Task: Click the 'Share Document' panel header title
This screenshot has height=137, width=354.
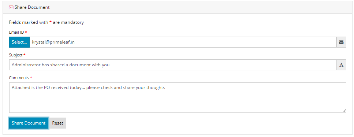Action: click(x=32, y=7)
